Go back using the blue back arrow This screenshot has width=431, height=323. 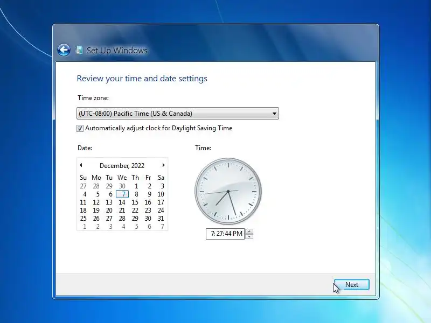[x=64, y=50]
